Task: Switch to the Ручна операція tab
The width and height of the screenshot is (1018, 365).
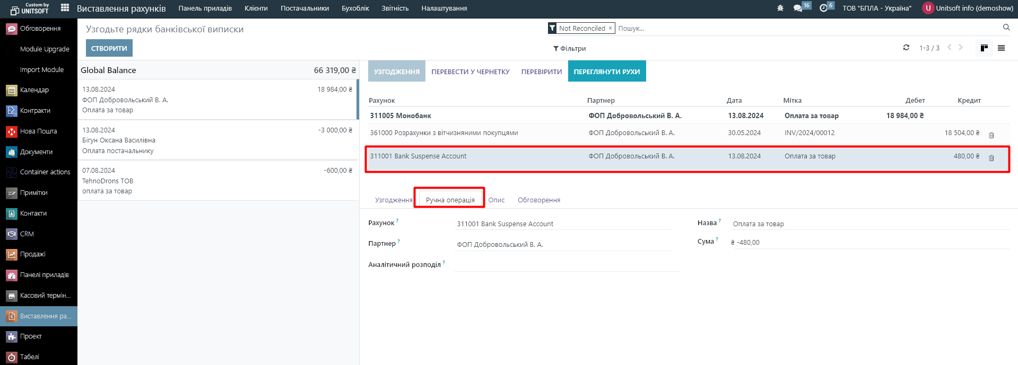Action: coord(450,200)
